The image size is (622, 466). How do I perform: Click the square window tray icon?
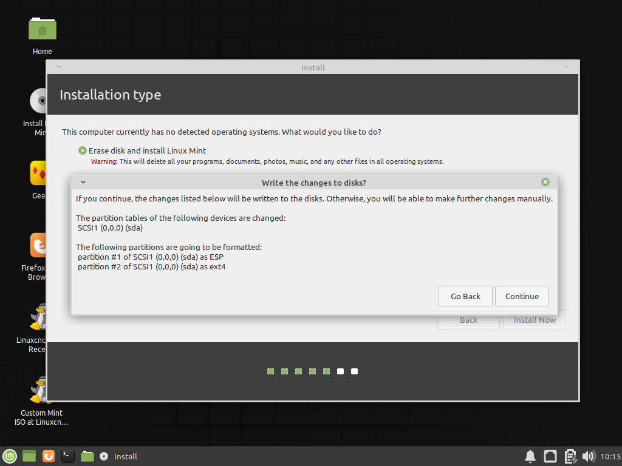click(x=550, y=456)
